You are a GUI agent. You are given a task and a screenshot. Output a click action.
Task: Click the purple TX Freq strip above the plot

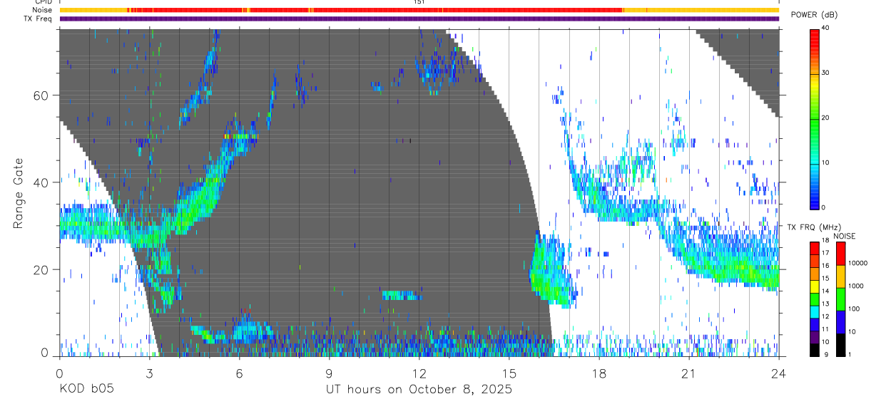(x=419, y=19)
